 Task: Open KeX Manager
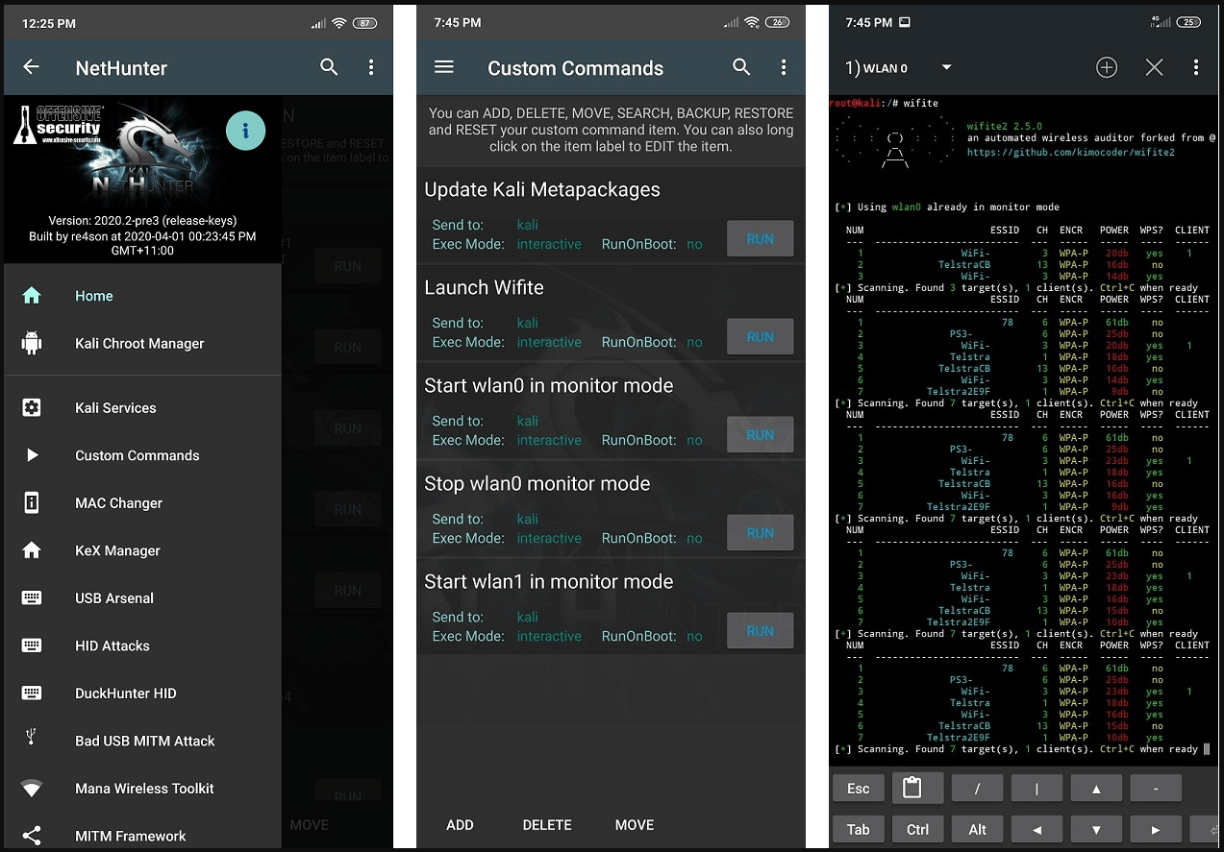point(142,550)
